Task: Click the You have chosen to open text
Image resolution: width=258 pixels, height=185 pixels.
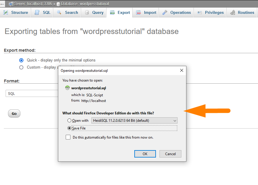Action: (83, 80)
